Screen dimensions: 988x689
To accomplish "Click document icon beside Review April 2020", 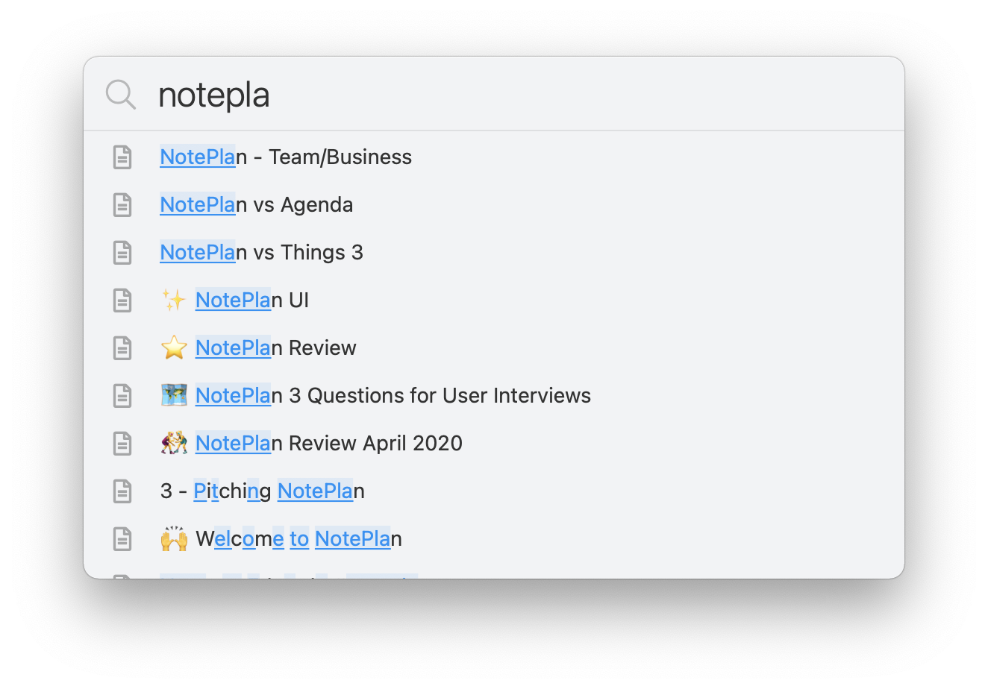I will (x=122, y=444).
